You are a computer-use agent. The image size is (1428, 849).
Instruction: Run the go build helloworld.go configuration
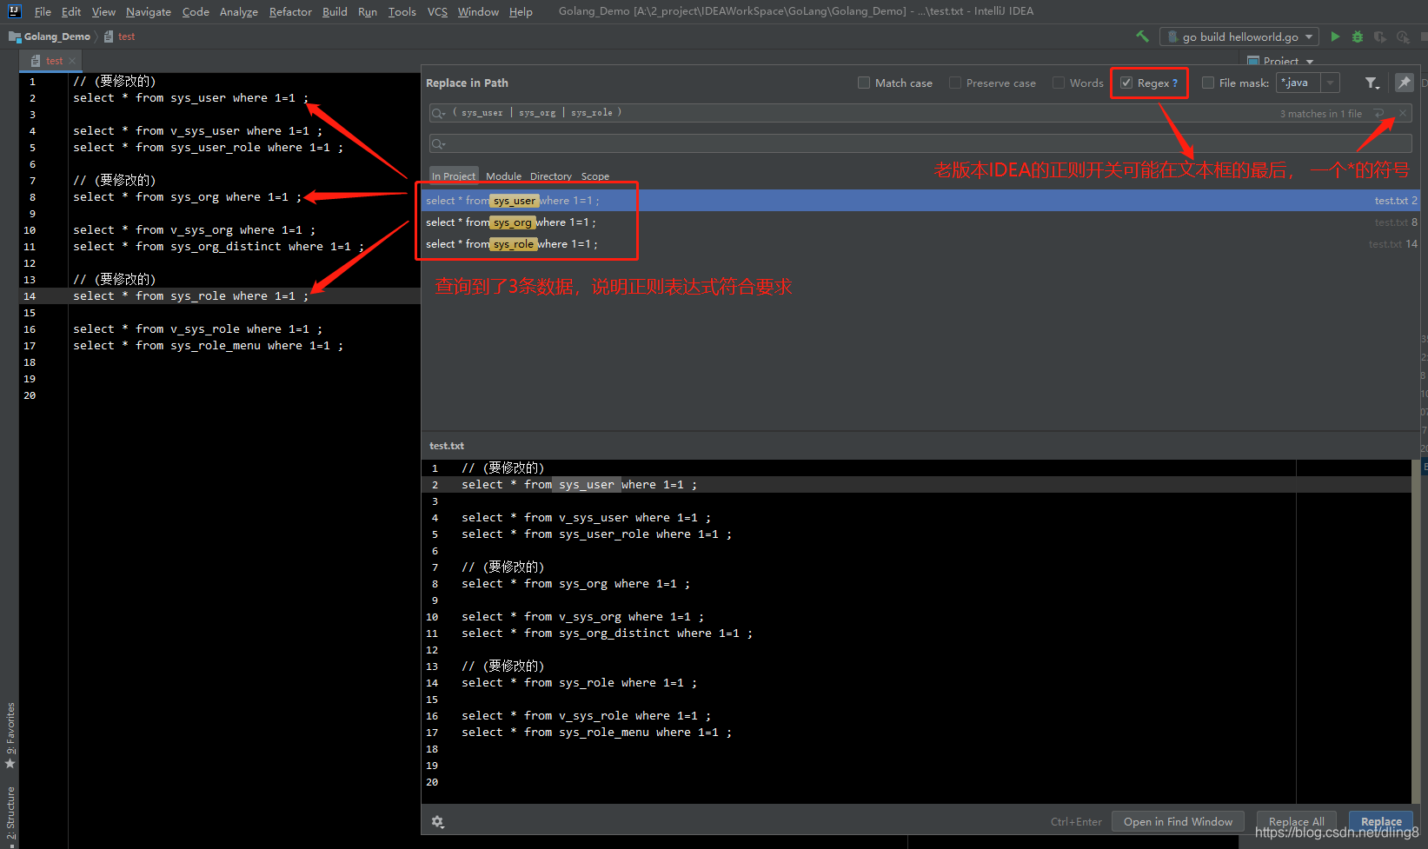point(1335,36)
